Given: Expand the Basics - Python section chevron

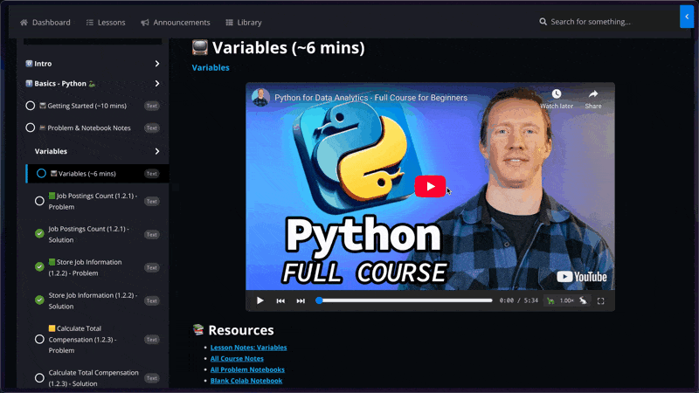Looking at the screenshot, I should (x=157, y=84).
